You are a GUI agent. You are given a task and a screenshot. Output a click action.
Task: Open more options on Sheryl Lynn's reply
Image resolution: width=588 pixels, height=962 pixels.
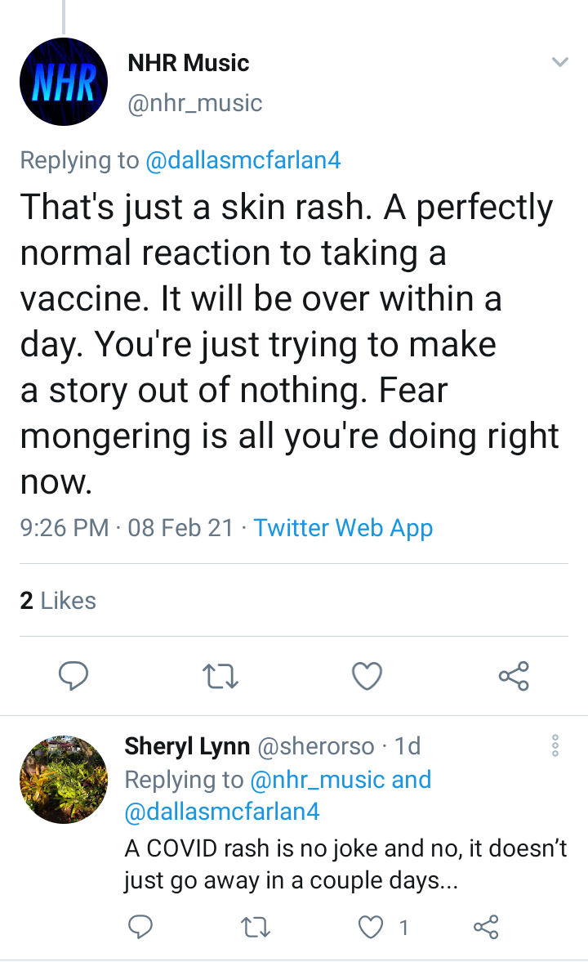[555, 745]
